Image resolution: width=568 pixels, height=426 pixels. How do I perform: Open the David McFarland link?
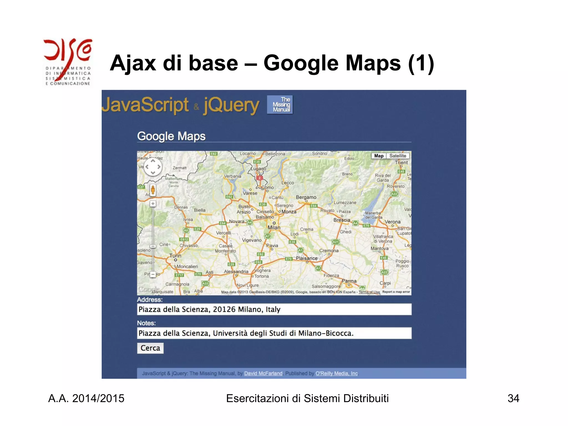[263, 374]
